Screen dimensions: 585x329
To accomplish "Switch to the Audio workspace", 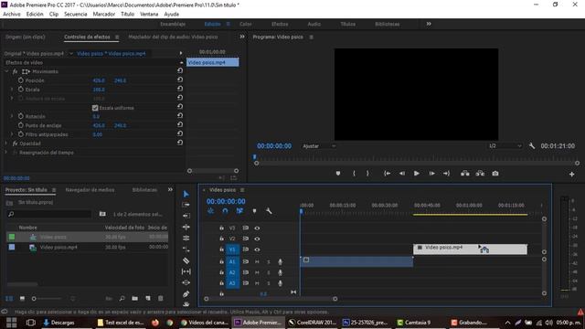I will point(314,24).
